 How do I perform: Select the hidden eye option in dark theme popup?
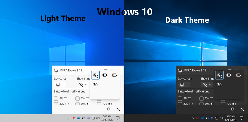tap(219, 75)
